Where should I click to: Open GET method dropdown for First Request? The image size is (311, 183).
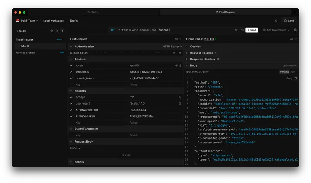(60, 40)
